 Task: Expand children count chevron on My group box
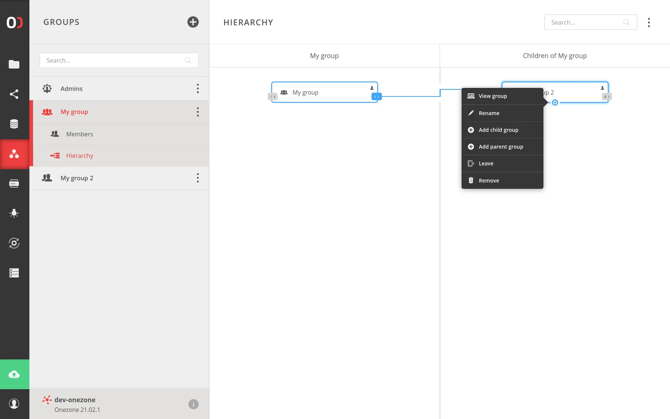pos(376,96)
